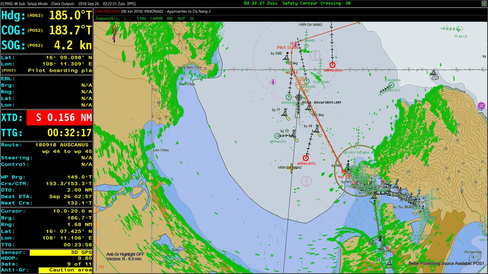Open the 3 NM range selector
This screenshot has width=488, height=274.
(141, 19)
